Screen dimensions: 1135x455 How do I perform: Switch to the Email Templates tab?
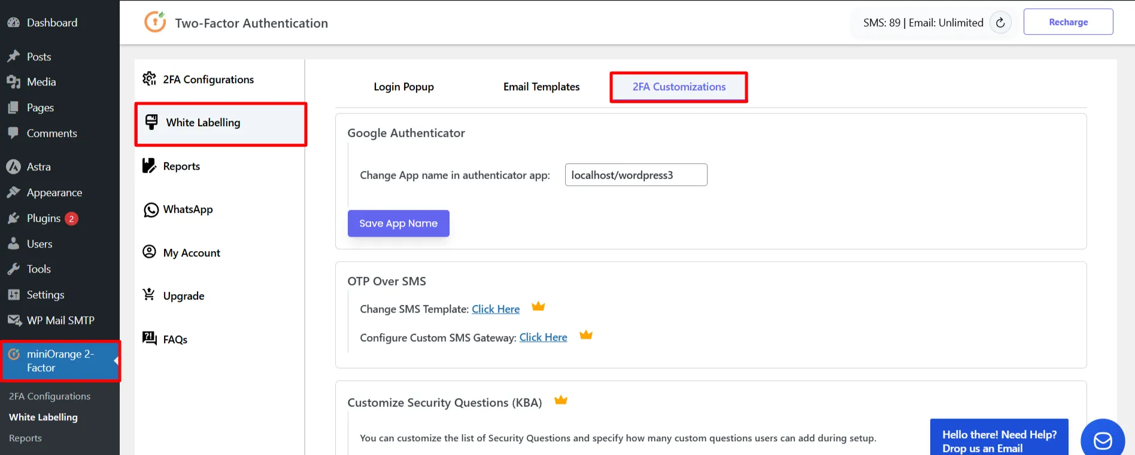coord(541,87)
